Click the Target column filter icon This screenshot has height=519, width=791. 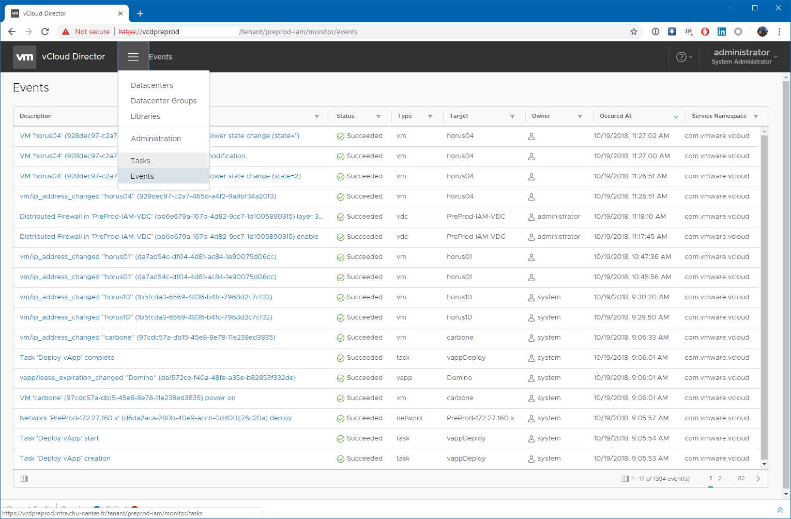click(512, 116)
